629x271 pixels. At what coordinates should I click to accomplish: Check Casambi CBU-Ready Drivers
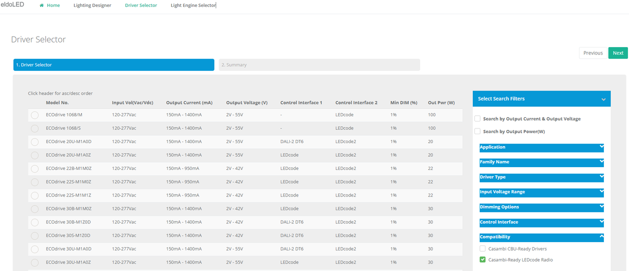483,248
